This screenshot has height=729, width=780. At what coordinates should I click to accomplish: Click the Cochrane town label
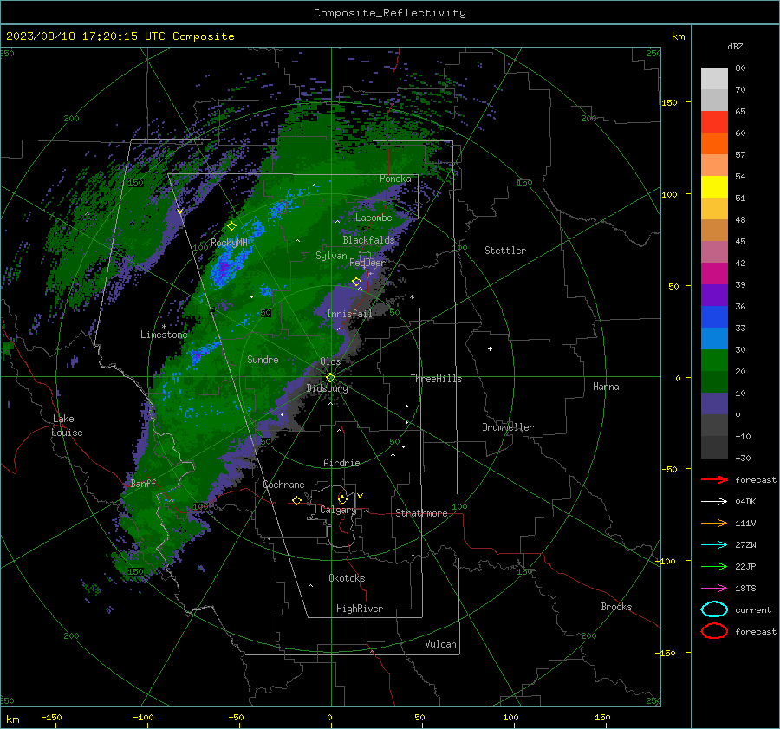[283, 485]
